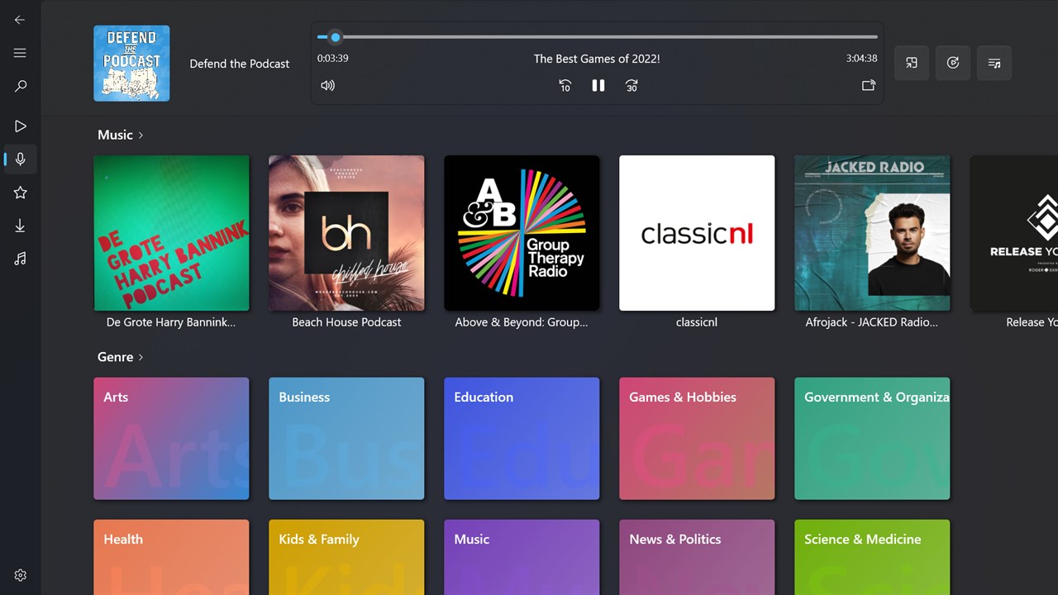Click the episode title Best Games of 2022

pyautogui.click(x=597, y=59)
